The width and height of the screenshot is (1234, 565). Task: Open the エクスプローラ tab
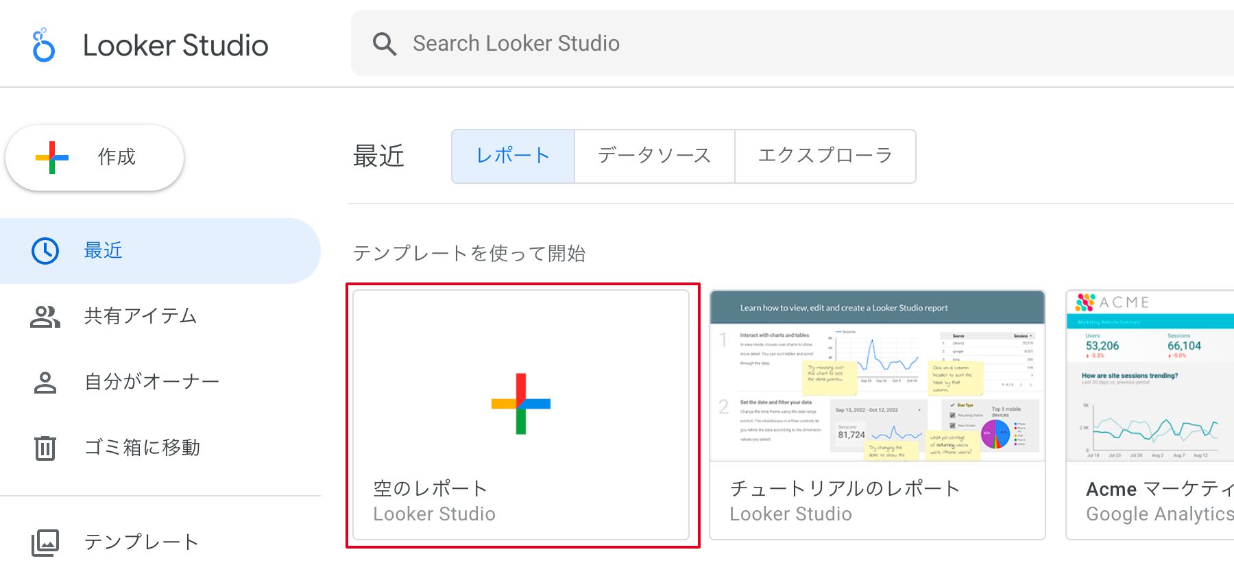click(825, 156)
